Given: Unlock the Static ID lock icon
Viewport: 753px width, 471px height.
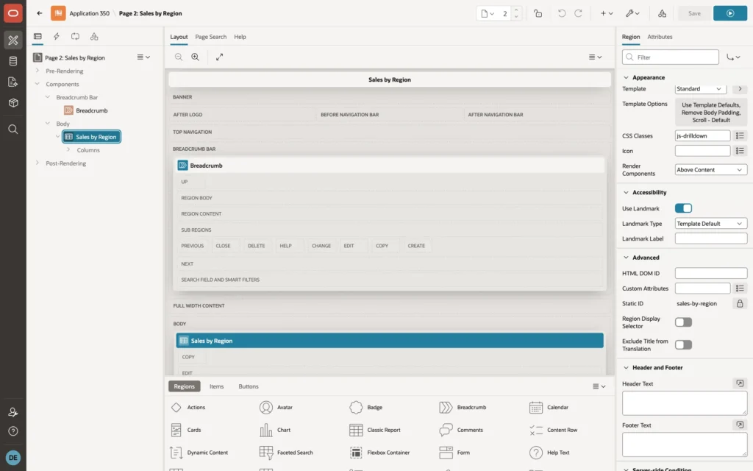Looking at the screenshot, I should pos(740,304).
